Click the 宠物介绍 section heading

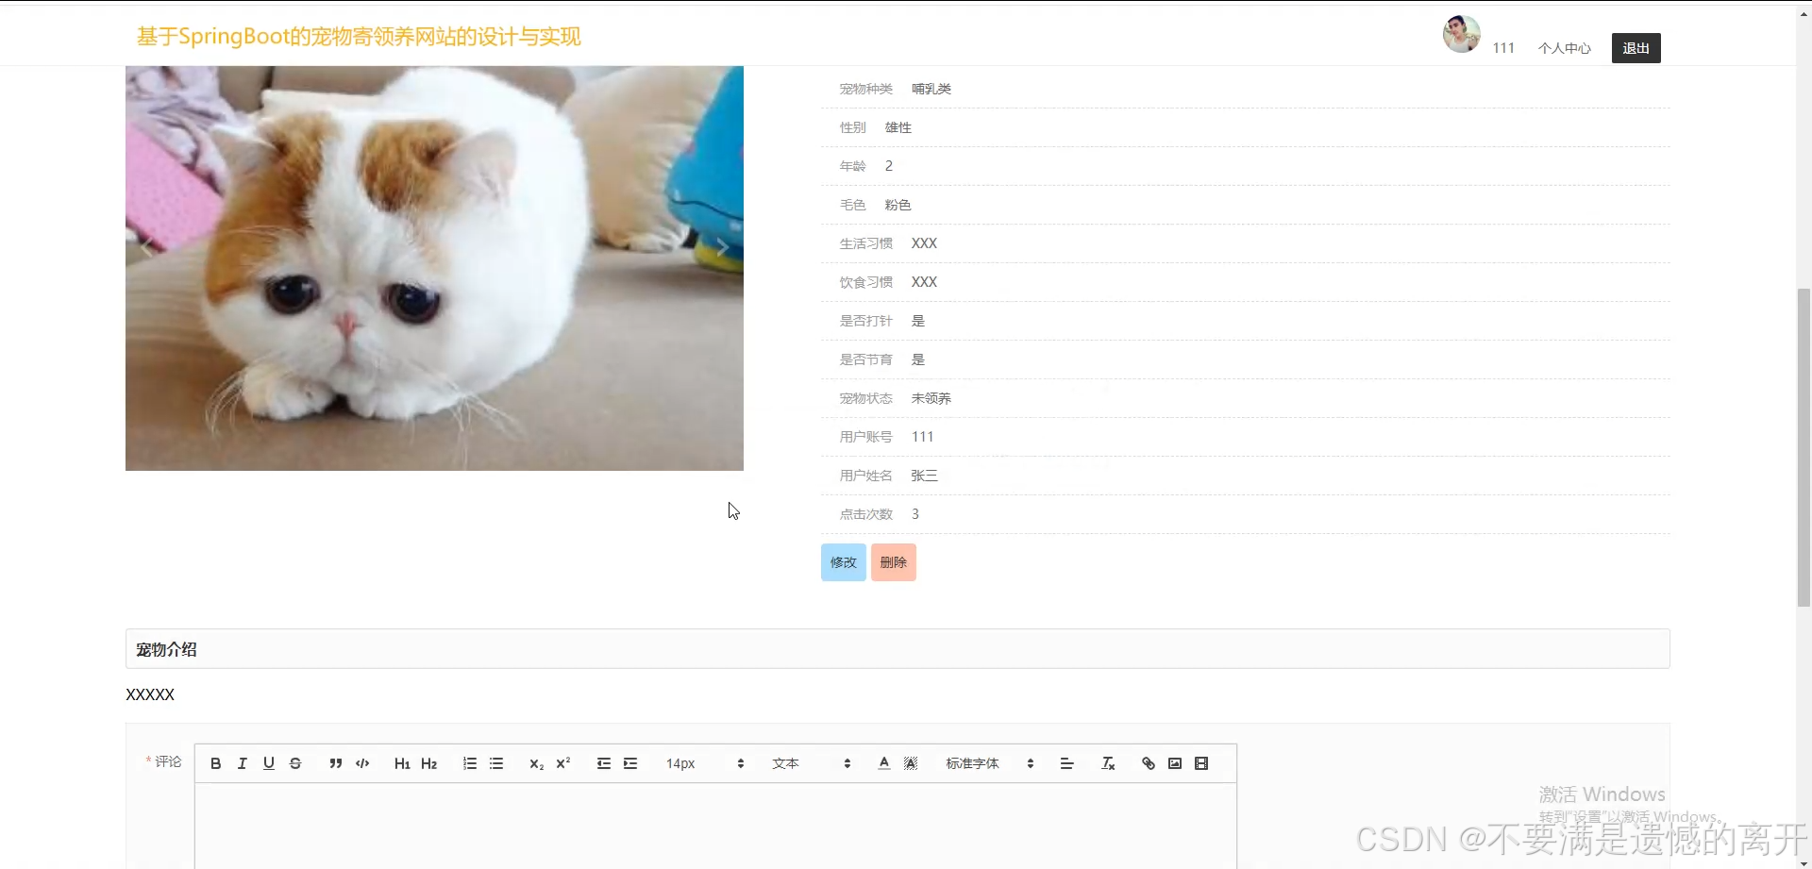click(166, 649)
